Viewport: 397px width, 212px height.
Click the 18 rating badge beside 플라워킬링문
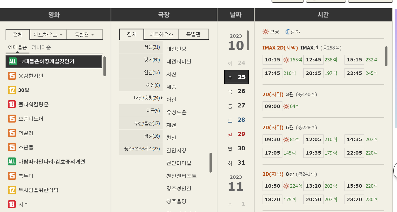coord(12,105)
